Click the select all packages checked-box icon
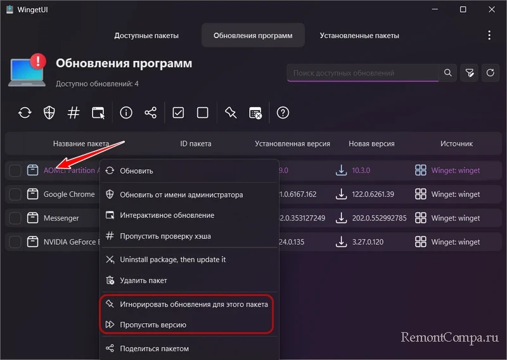 coord(178,113)
